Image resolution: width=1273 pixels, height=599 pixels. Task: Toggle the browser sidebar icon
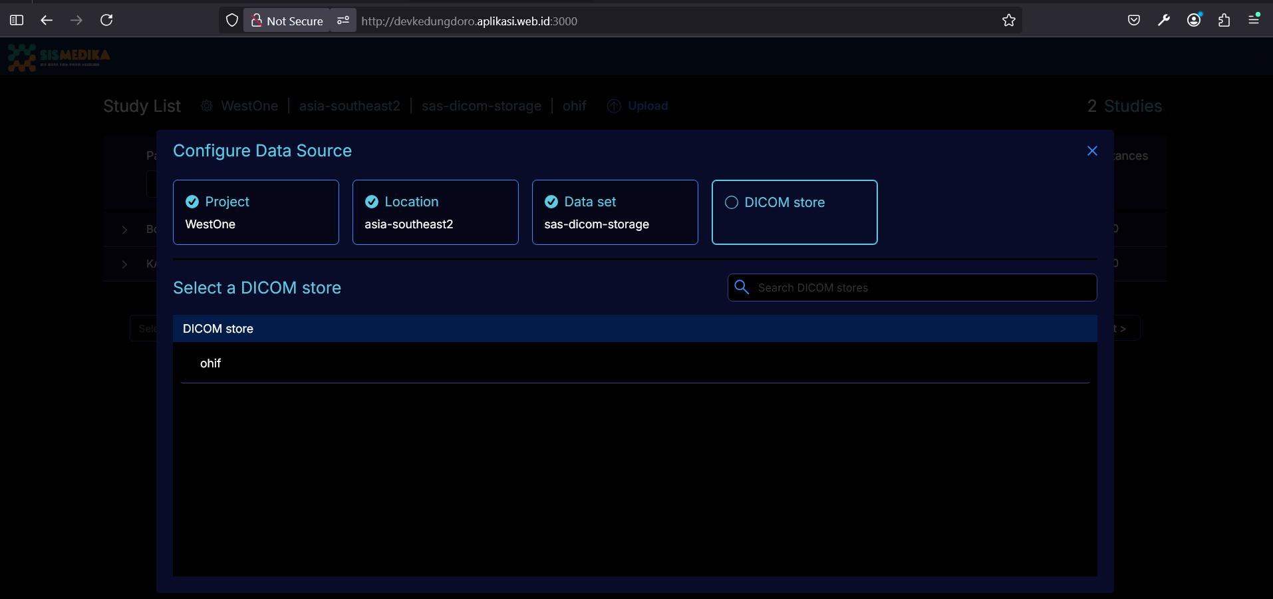17,20
